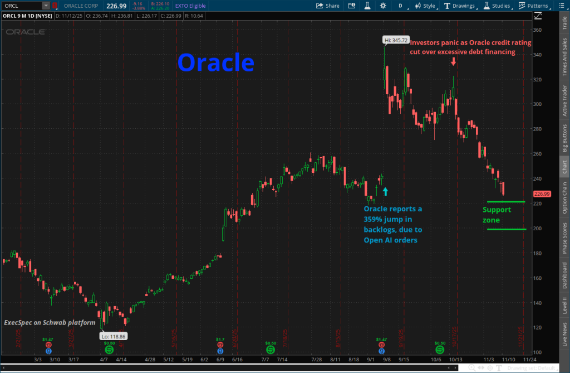Viewport: 570px width, 373px height.
Task: Click the scrollbar left arrow
Action: pos(3,368)
